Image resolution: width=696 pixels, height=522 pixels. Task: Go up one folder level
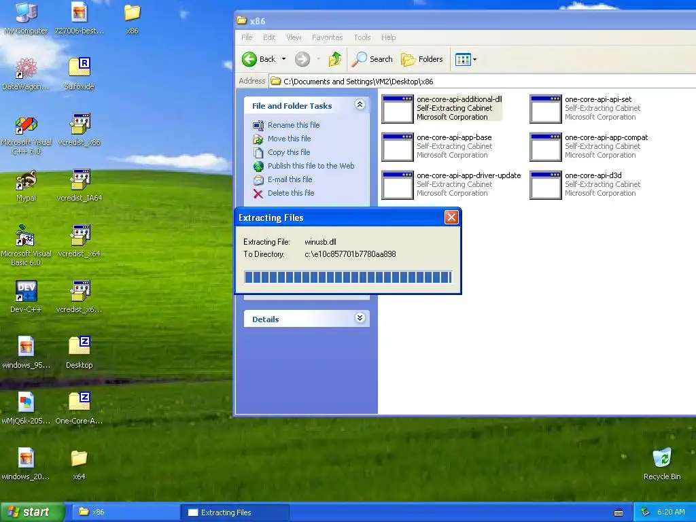[334, 59]
